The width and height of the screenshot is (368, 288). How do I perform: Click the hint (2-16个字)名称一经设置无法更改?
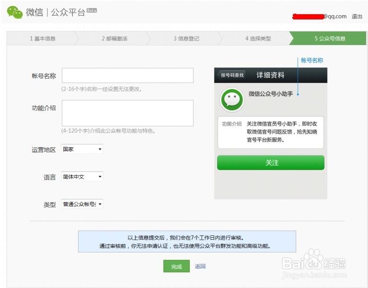[x=102, y=89]
